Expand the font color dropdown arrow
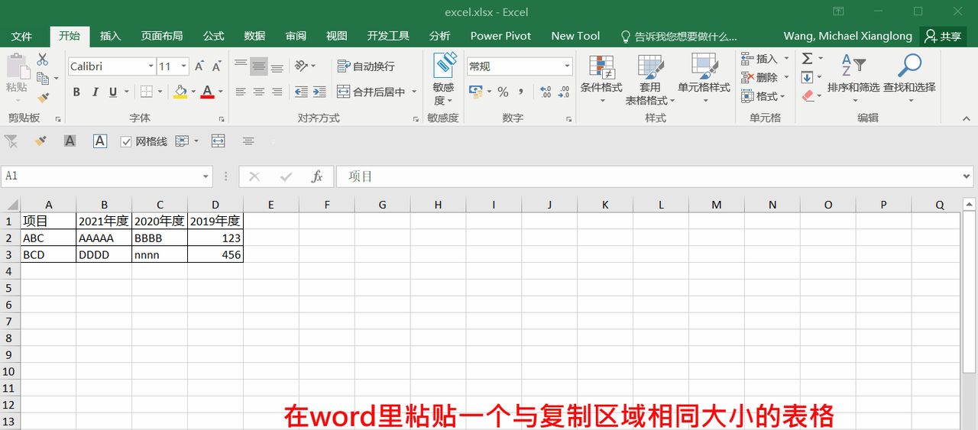The height and width of the screenshot is (430, 978). coord(221,92)
